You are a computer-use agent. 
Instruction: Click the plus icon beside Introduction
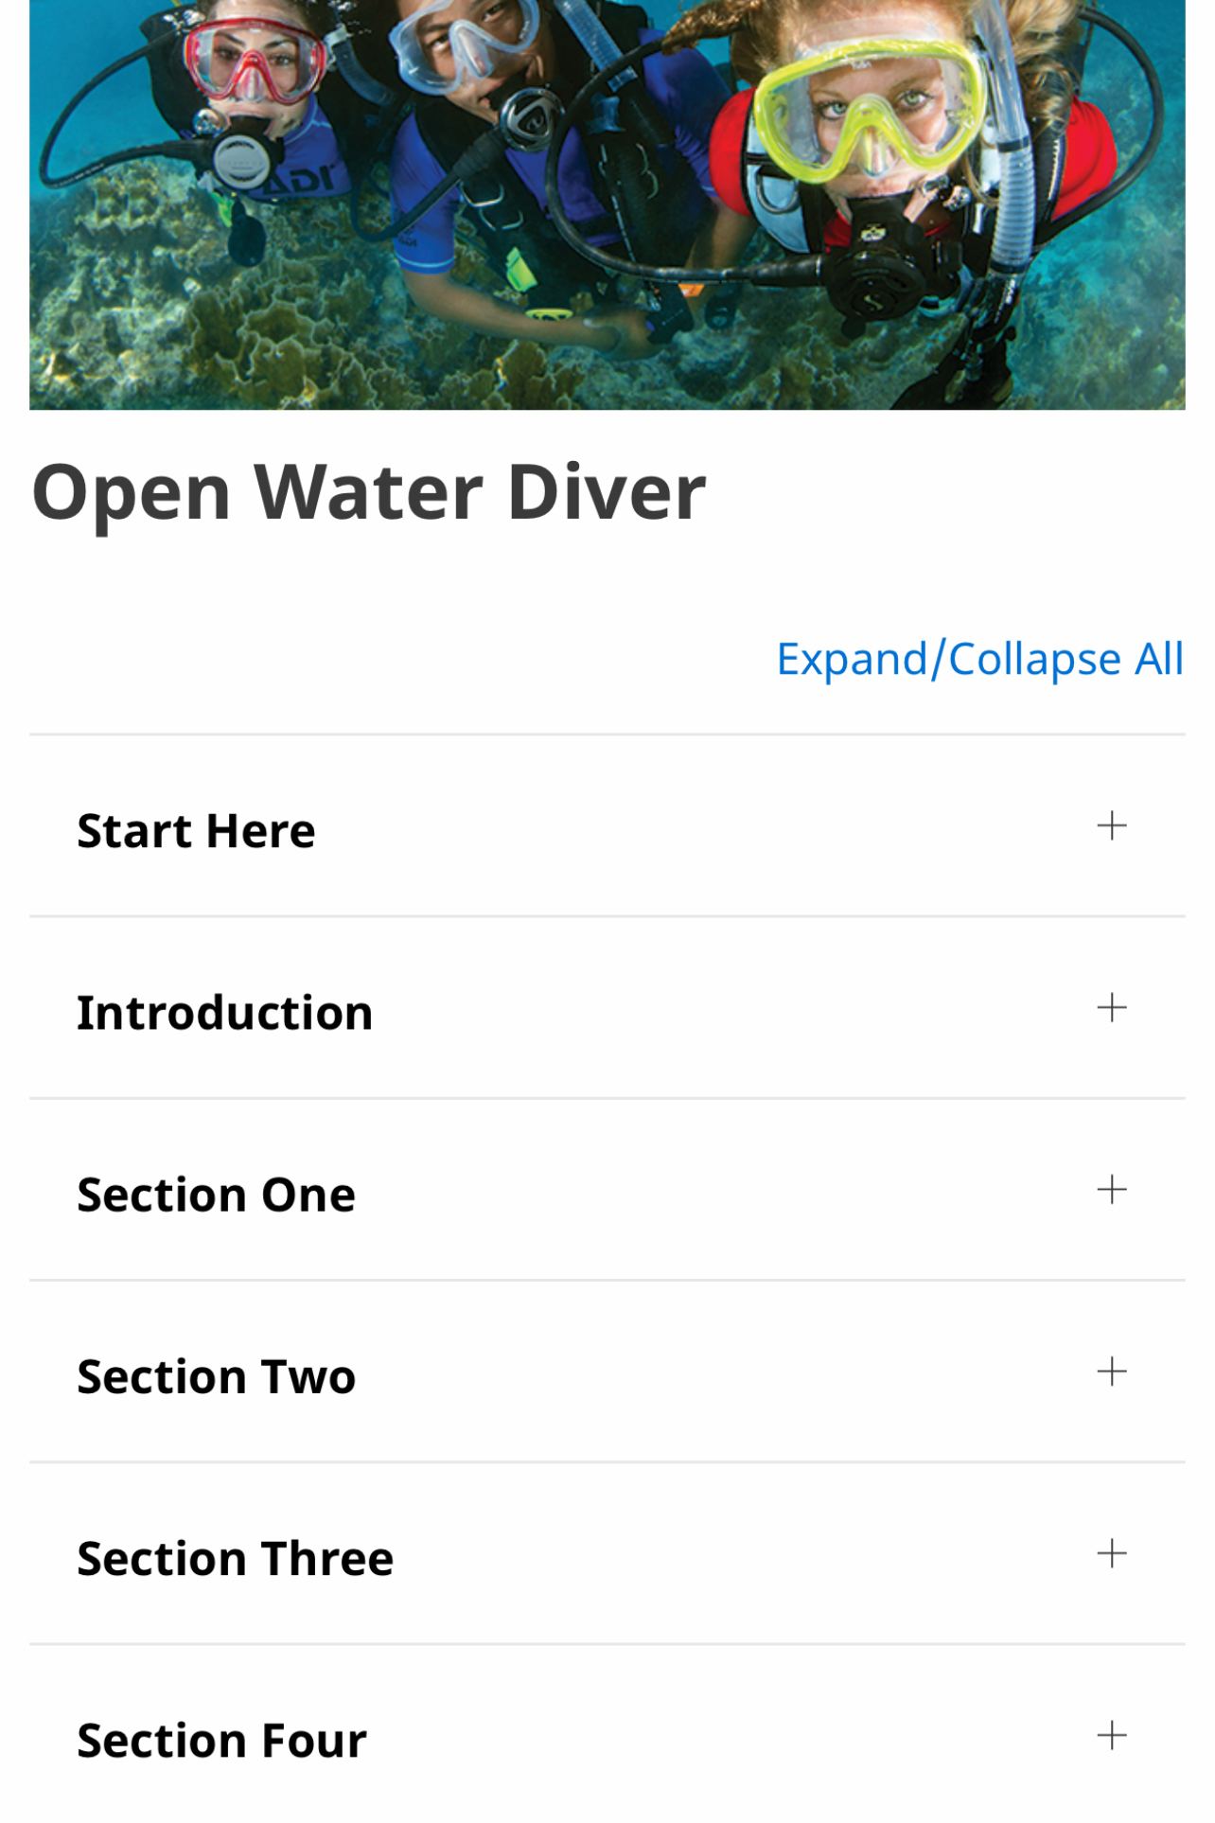[1112, 1007]
